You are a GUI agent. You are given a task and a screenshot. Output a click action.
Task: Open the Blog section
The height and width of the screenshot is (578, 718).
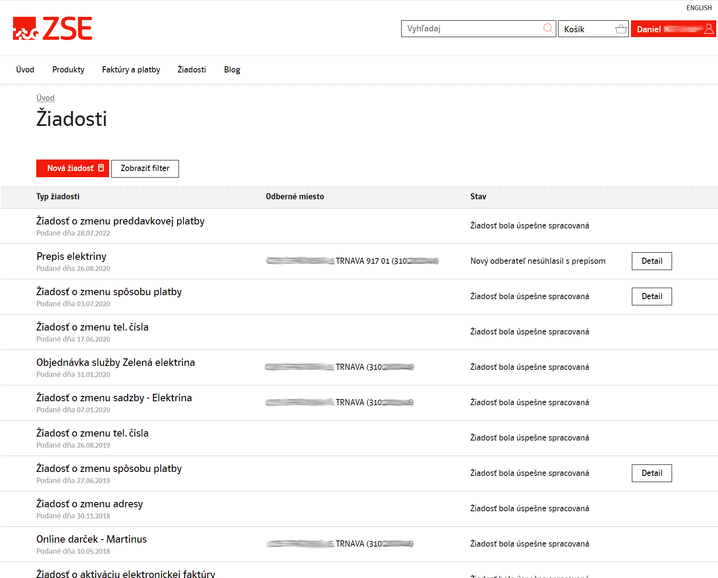tap(232, 70)
